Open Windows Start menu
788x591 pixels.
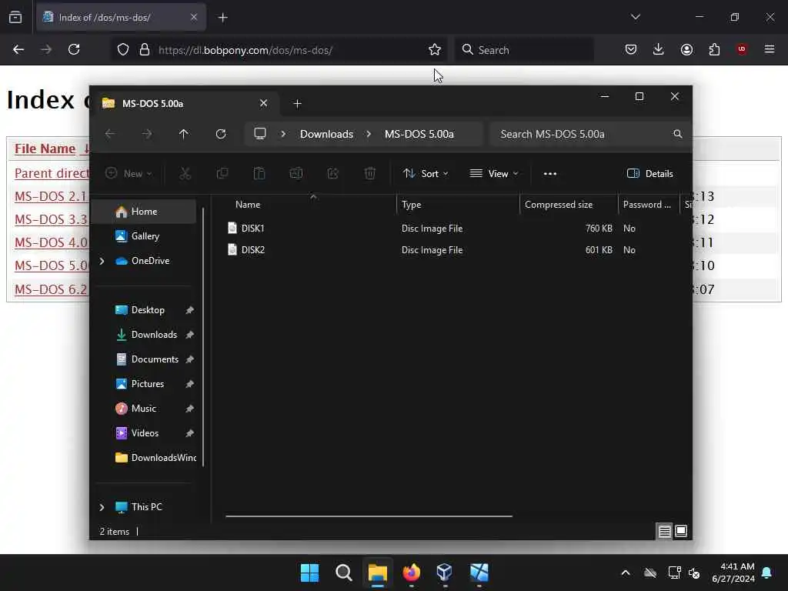coord(309,573)
